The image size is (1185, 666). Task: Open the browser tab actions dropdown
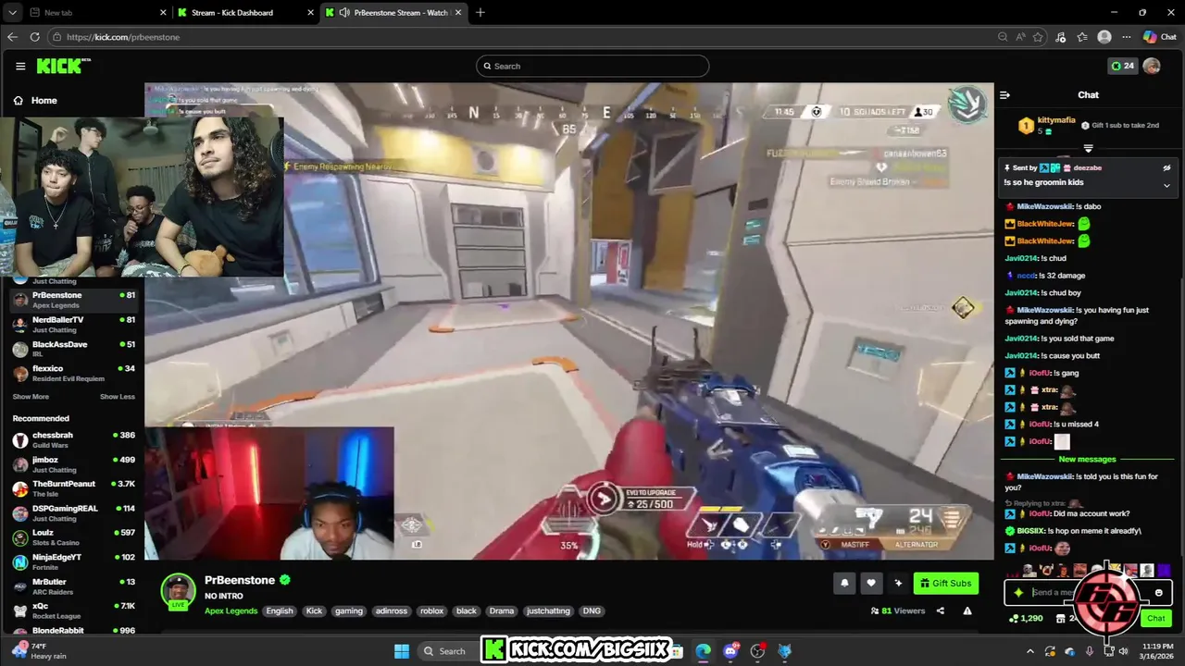click(12, 13)
